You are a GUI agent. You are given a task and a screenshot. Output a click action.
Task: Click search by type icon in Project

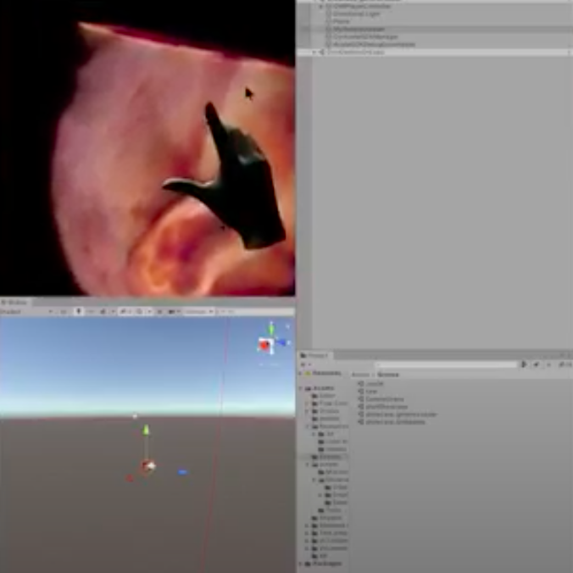pos(524,364)
